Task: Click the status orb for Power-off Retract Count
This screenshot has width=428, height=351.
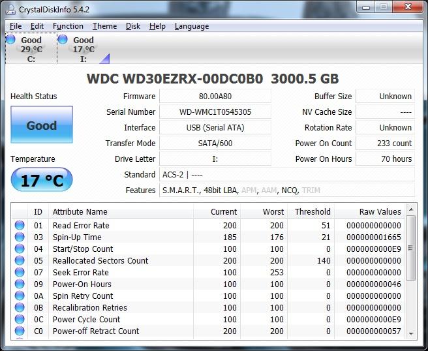Action: (20, 331)
